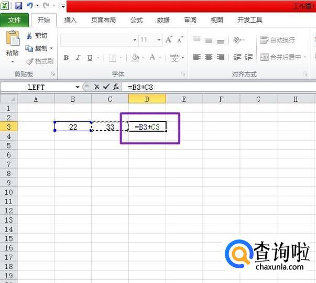Open the Borders dropdown arrow
This screenshot has height=283, width=316.
(121, 58)
